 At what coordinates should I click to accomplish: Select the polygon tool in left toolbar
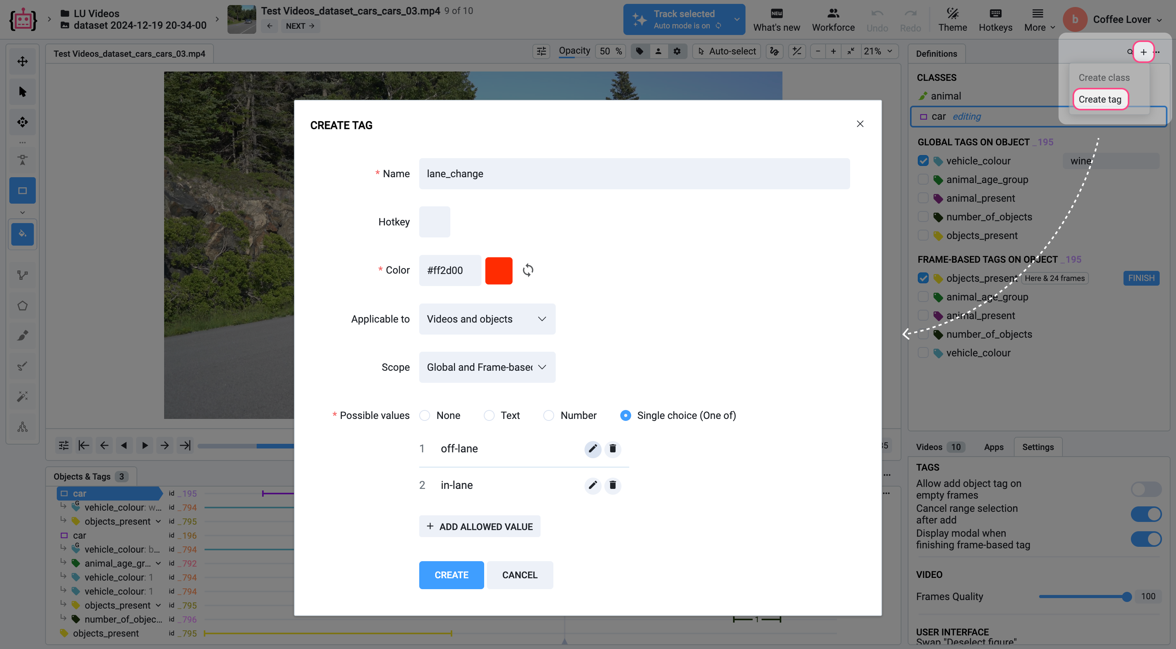pos(23,305)
